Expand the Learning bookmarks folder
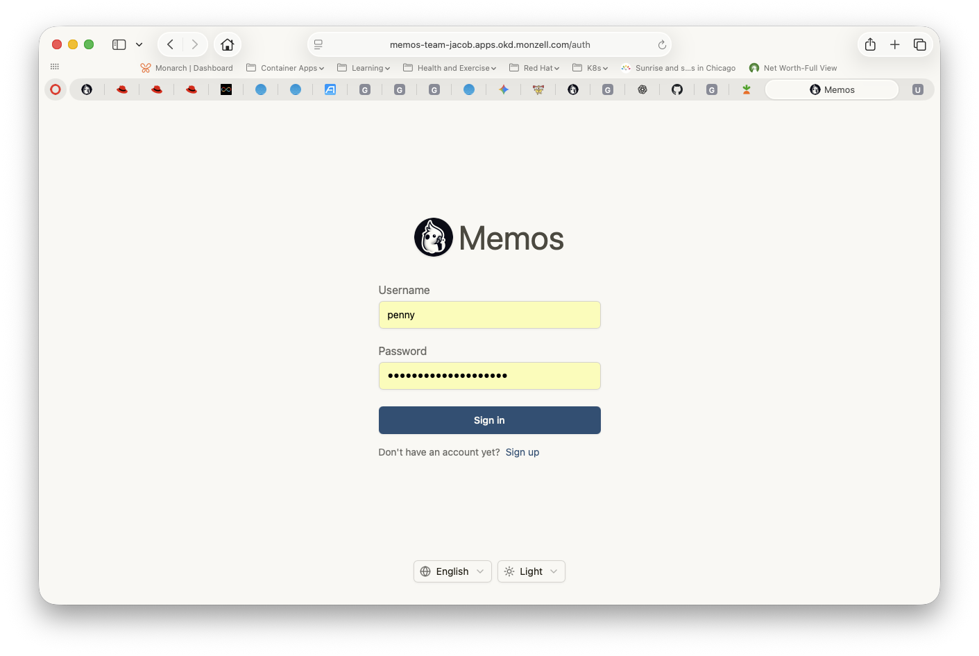979x656 pixels. coord(364,68)
